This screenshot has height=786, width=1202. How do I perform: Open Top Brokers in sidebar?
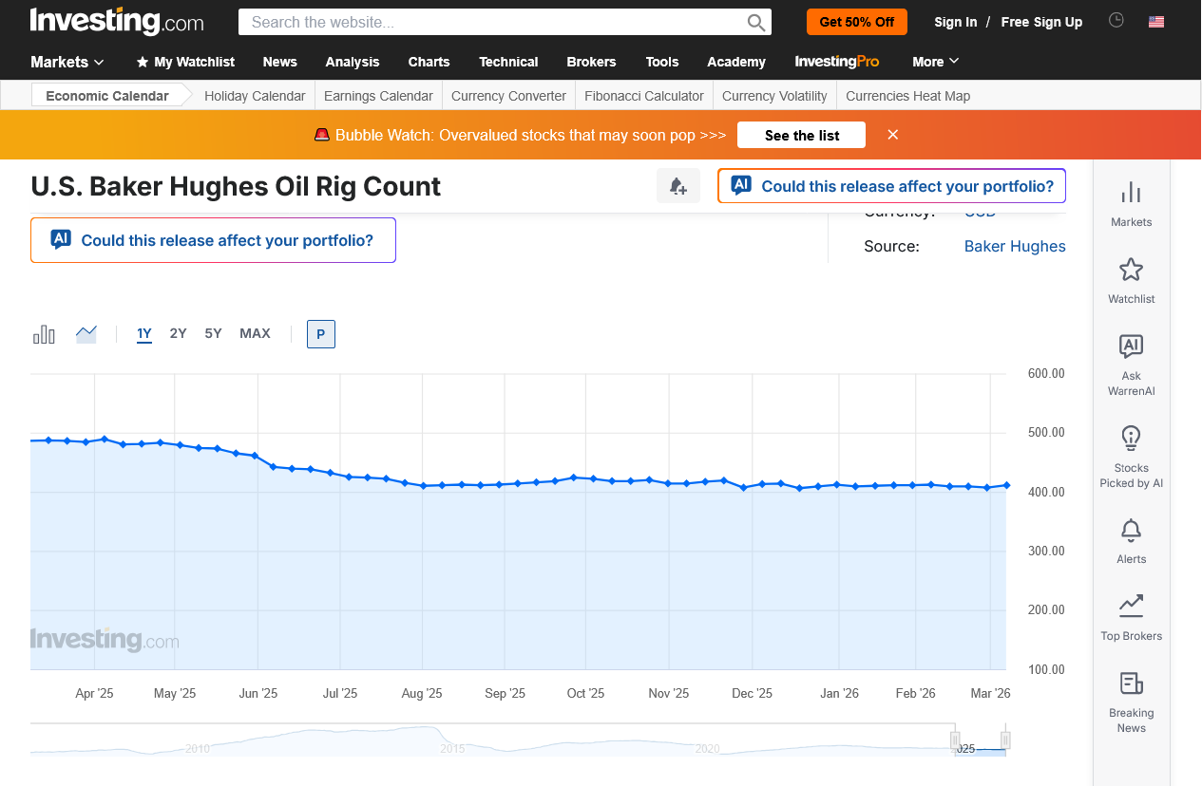[1131, 617]
